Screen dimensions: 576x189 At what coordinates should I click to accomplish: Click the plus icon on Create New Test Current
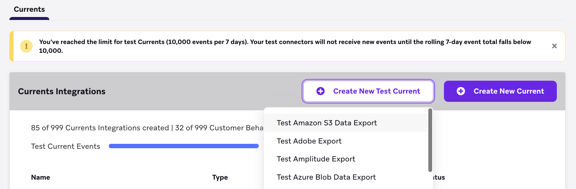320,91
